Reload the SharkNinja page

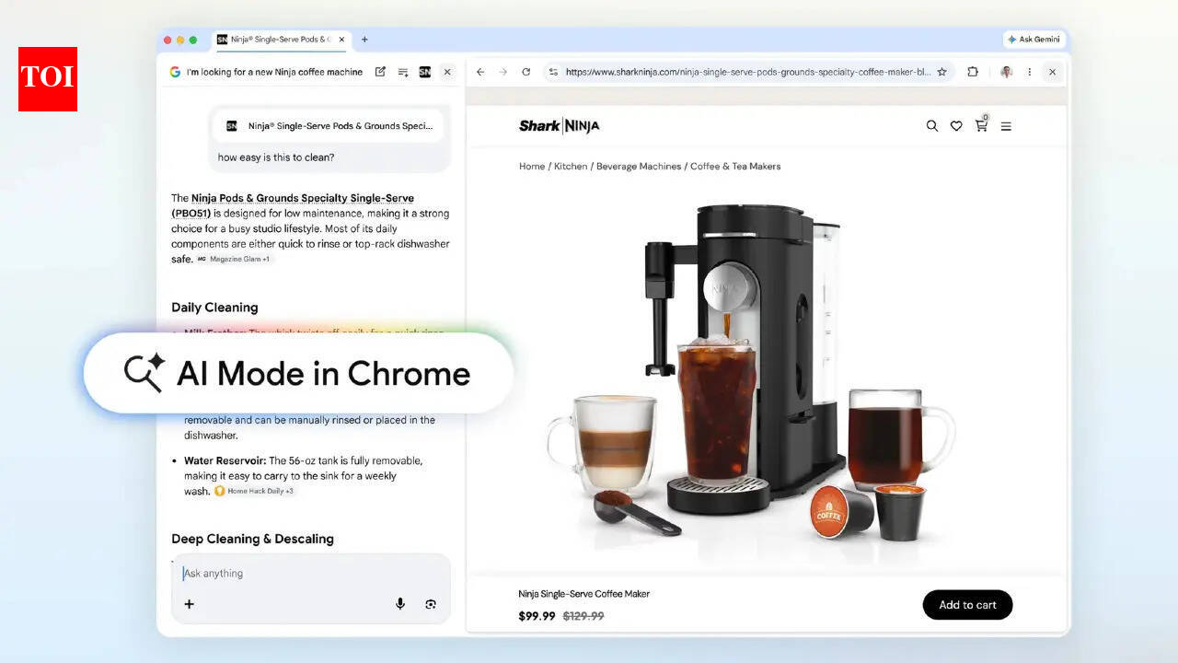pyautogui.click(x=525, y=72)
